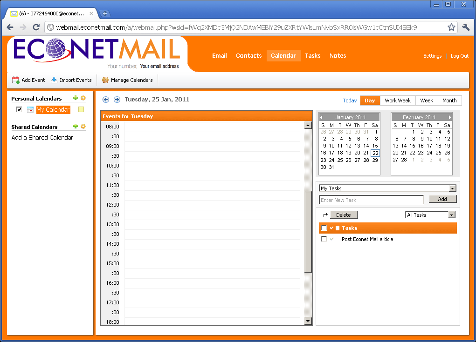Click the Enter New Task input field
Image resolution: width=476 pixels, height=342 pixels.
pos(371,200)
